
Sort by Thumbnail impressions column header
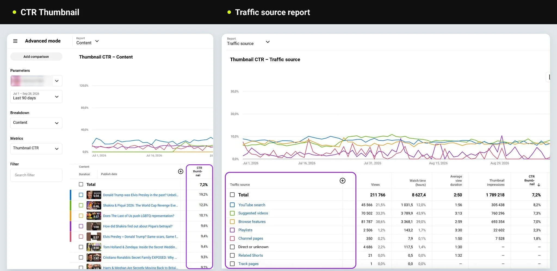click(496, 183)
